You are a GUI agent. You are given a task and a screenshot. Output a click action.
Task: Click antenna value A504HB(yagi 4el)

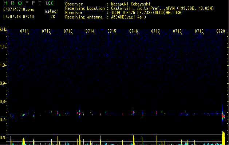click(129, 17)
